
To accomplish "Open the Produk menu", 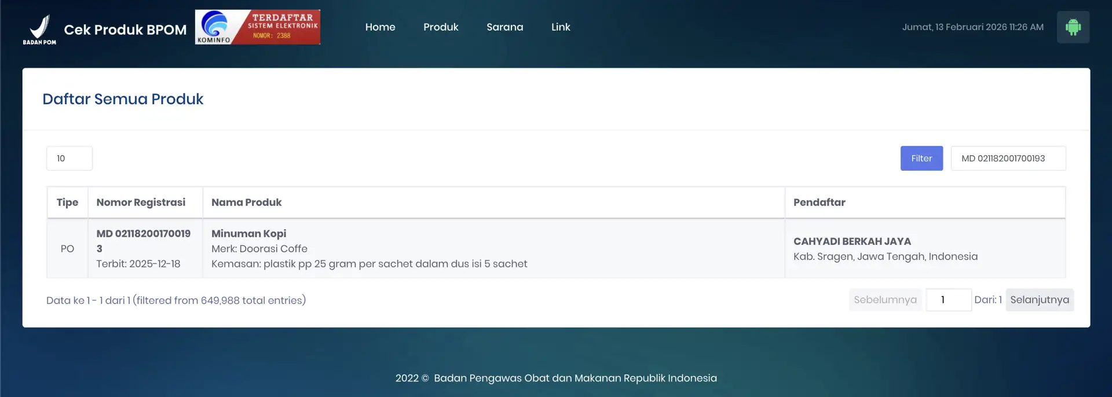I will 441,27.
